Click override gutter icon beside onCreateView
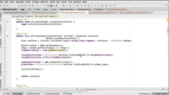This screenshot has height=95, width=169. [x=8, y=36]
